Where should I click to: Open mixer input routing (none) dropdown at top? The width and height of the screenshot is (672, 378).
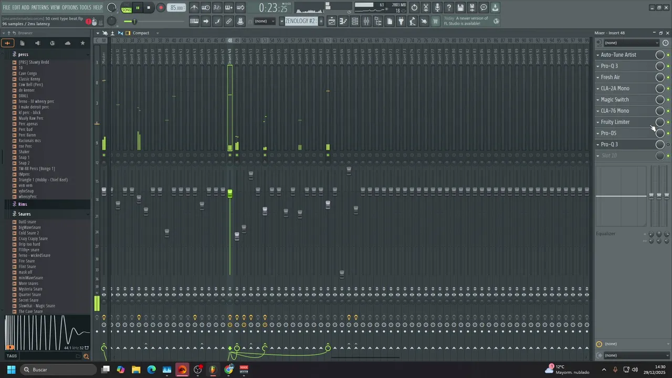pyautogui.click(x=632, y=43)
